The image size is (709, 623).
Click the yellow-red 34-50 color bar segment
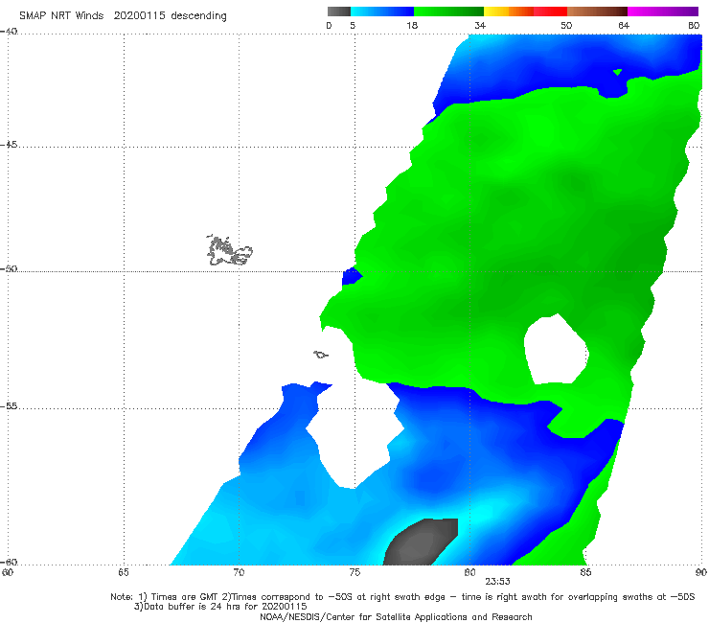[525, 12]
